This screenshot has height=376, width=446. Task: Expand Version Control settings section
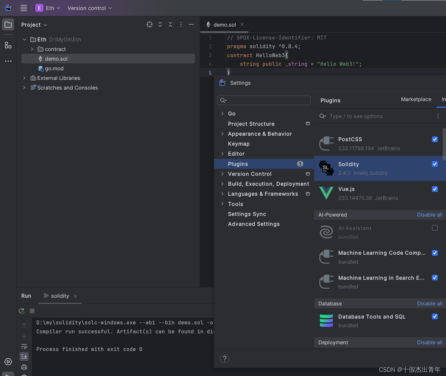click(222, 174)
